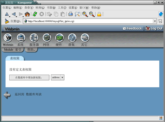This screenshot has width=165, height=122.
Task: Click the Cut toolbar icon
Action: [49, 14]
